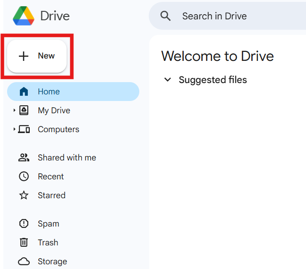Open the My Drive label in sidebar
This screenshot has height=269, width=306.
pos(54,110)
